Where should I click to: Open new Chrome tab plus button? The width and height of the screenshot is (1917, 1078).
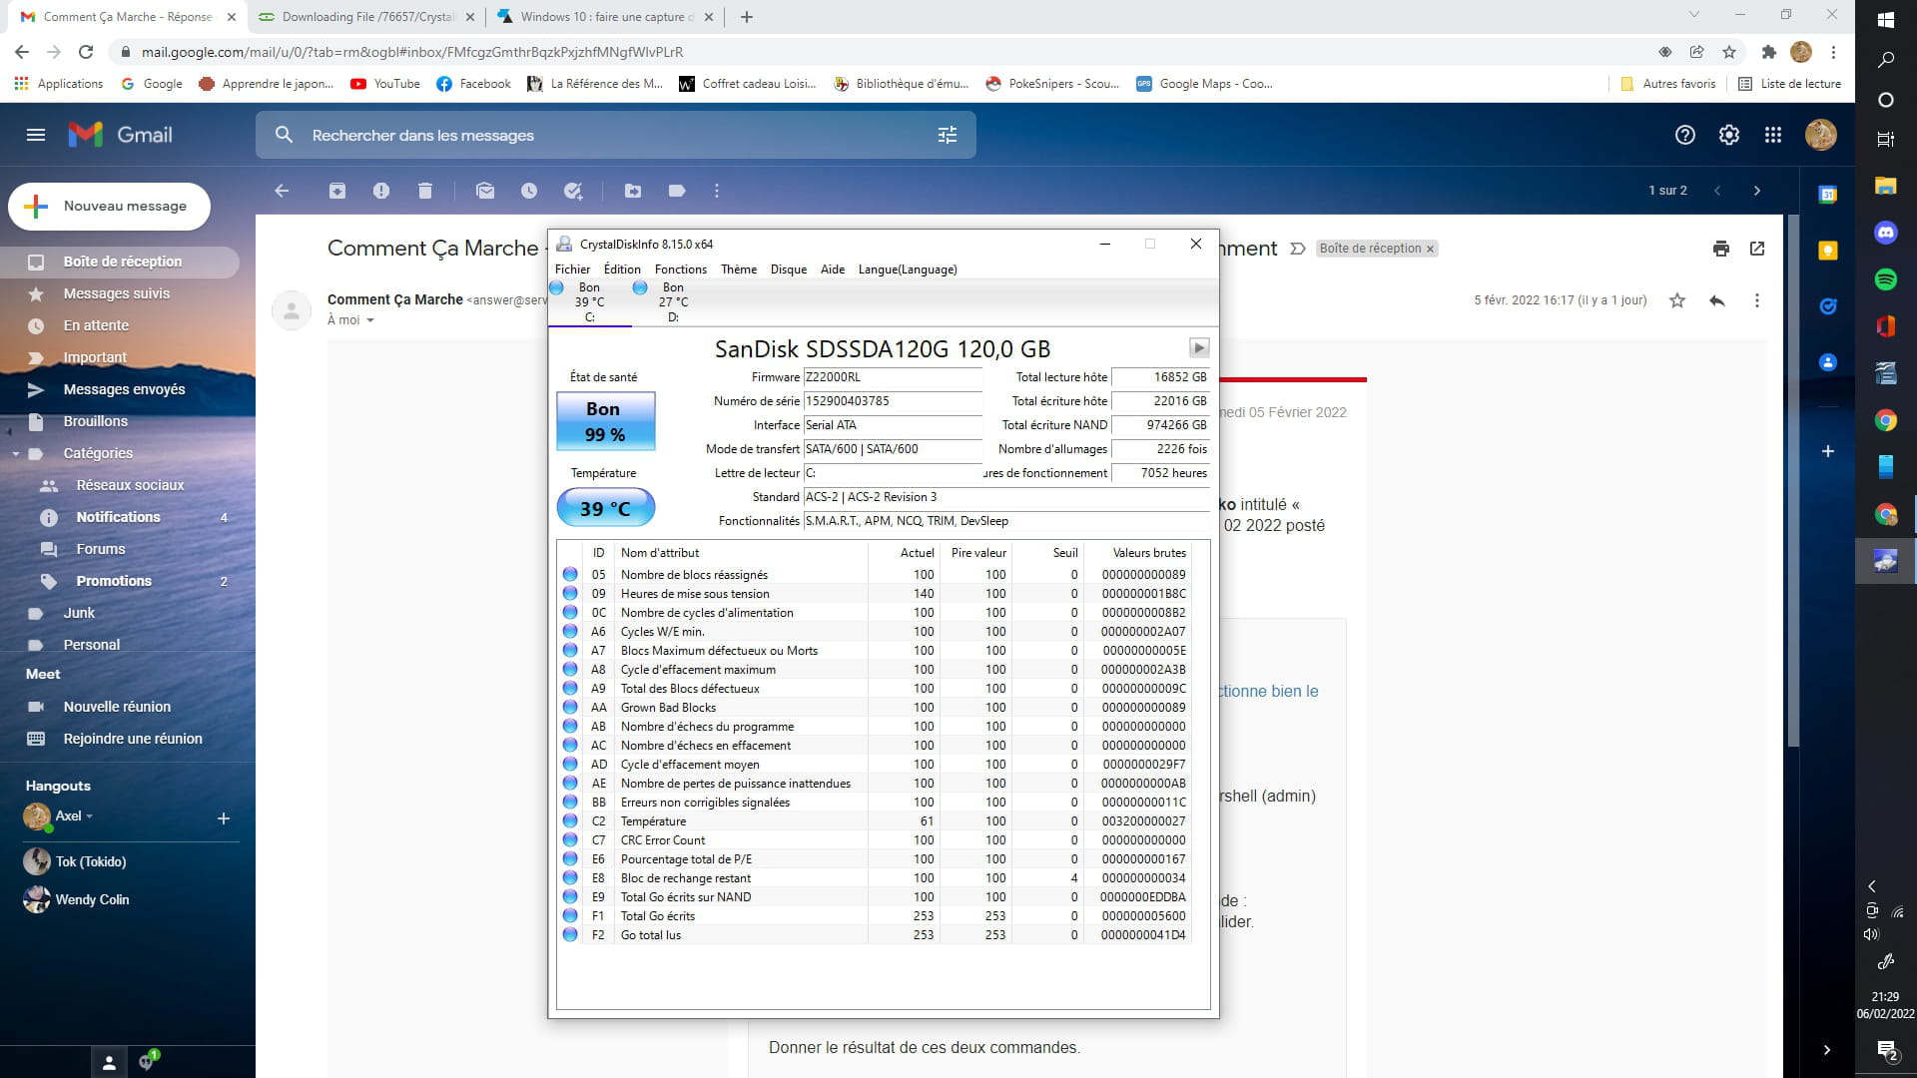(x=747, y=17)
